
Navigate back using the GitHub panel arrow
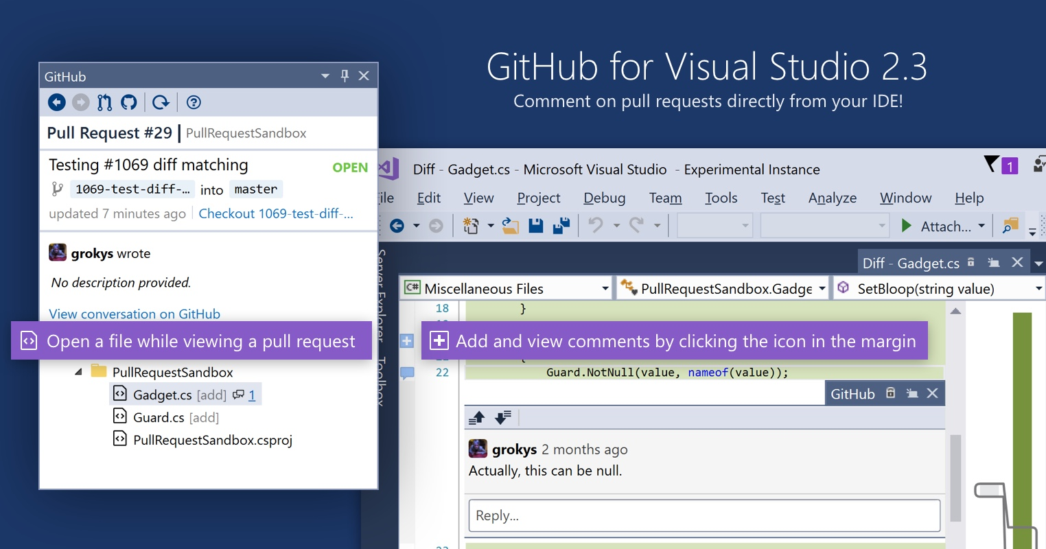tap(56, 102)
